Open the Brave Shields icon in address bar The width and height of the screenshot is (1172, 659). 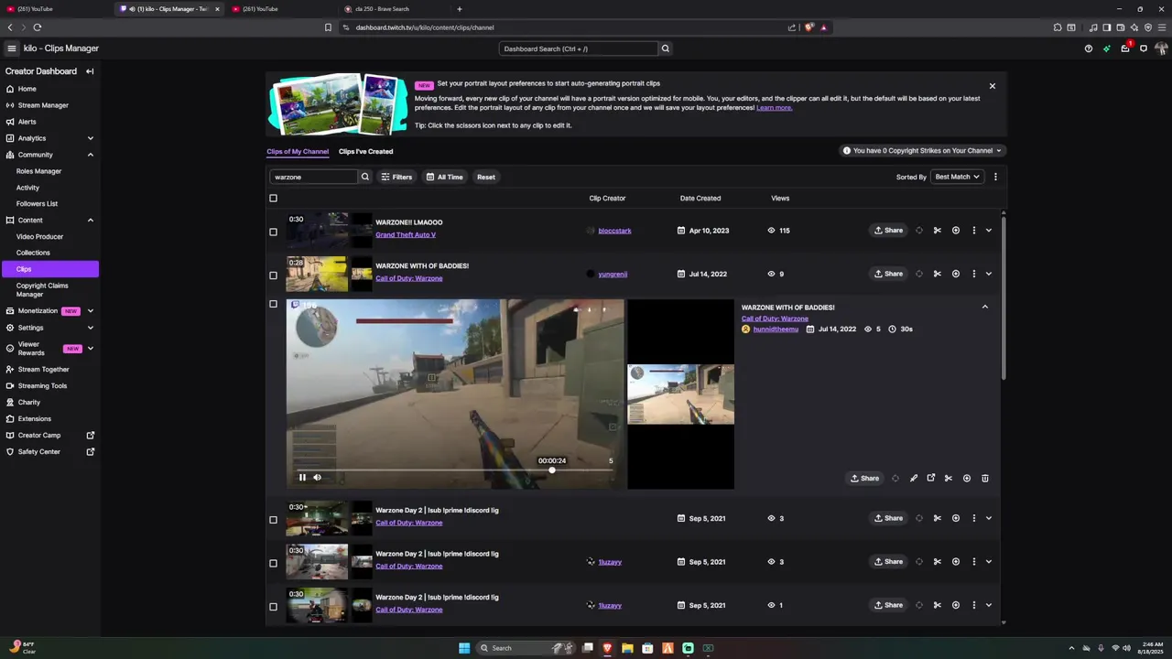808,27
